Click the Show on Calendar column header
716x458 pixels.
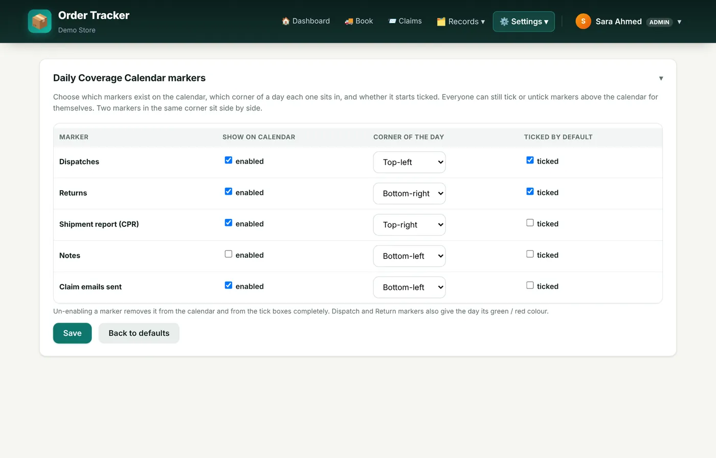tap(259, 137)
